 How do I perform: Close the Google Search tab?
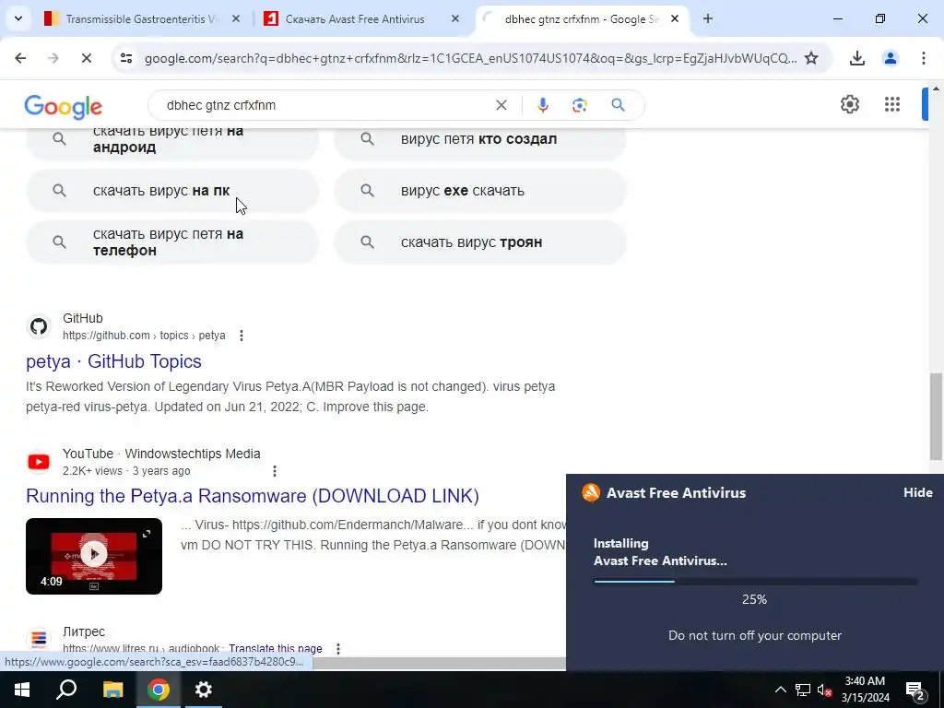[x=675, y=19]
